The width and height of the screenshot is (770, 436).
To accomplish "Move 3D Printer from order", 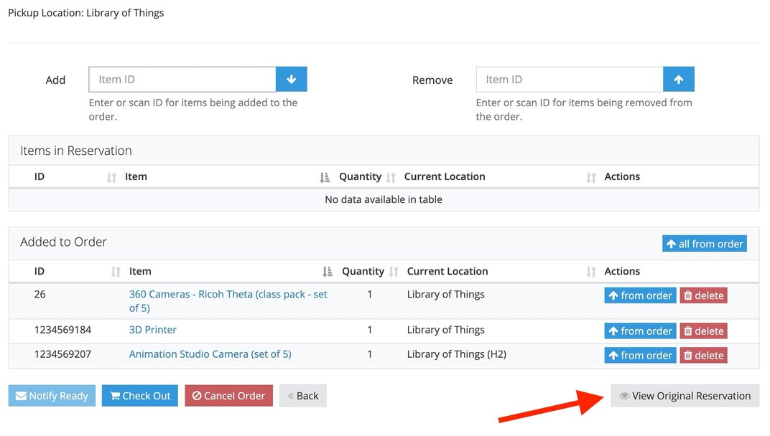I will tap(640, 331).
